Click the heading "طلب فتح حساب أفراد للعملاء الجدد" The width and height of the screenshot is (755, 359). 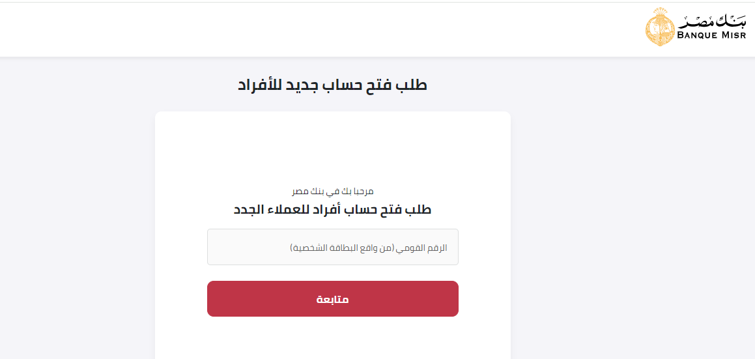pyautogui.click(x=332, y=210)
